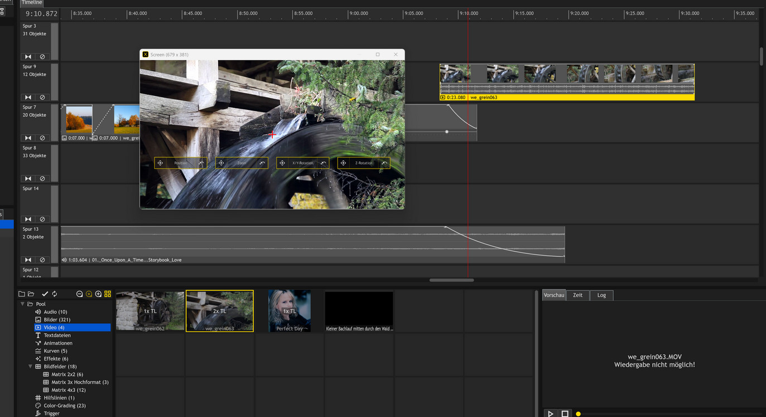The image size is (766, 417).
Task: Collapse the Pool tree root
Action: point(22,304)
